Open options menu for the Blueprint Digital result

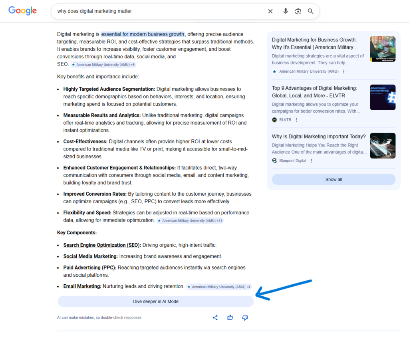point(312,161)
